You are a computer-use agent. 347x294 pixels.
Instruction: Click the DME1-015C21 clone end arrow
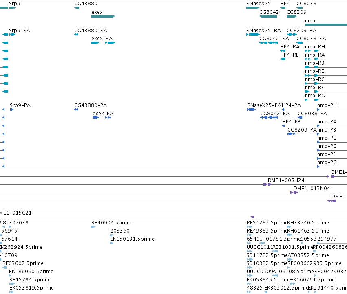252,217
